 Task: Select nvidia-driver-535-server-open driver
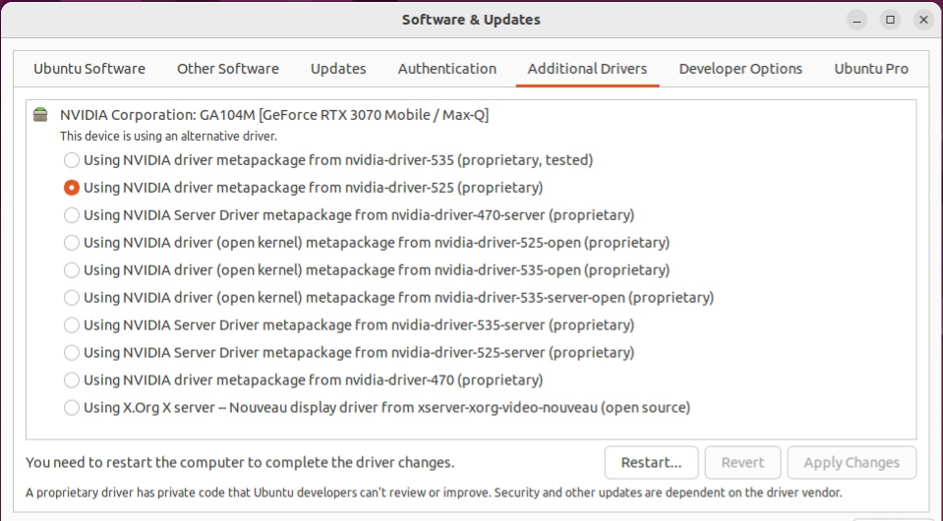(71, 298)
